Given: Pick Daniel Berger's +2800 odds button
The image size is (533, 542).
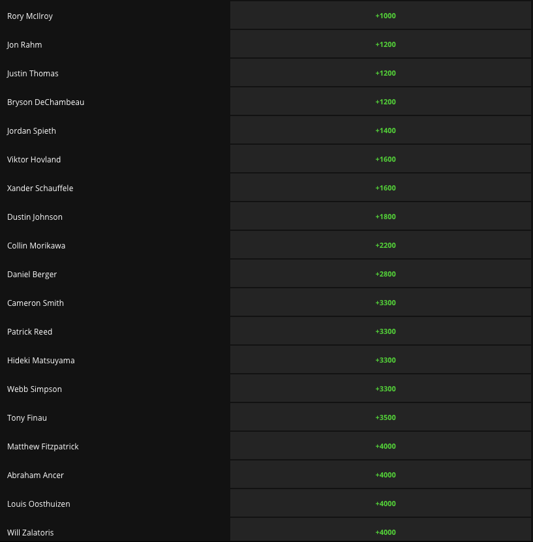Looking at the screenshot, I should click(x=385, y=274).
